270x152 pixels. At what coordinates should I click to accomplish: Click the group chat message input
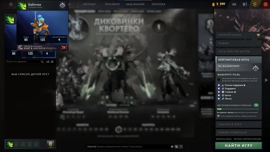click(x=128, y=147)
